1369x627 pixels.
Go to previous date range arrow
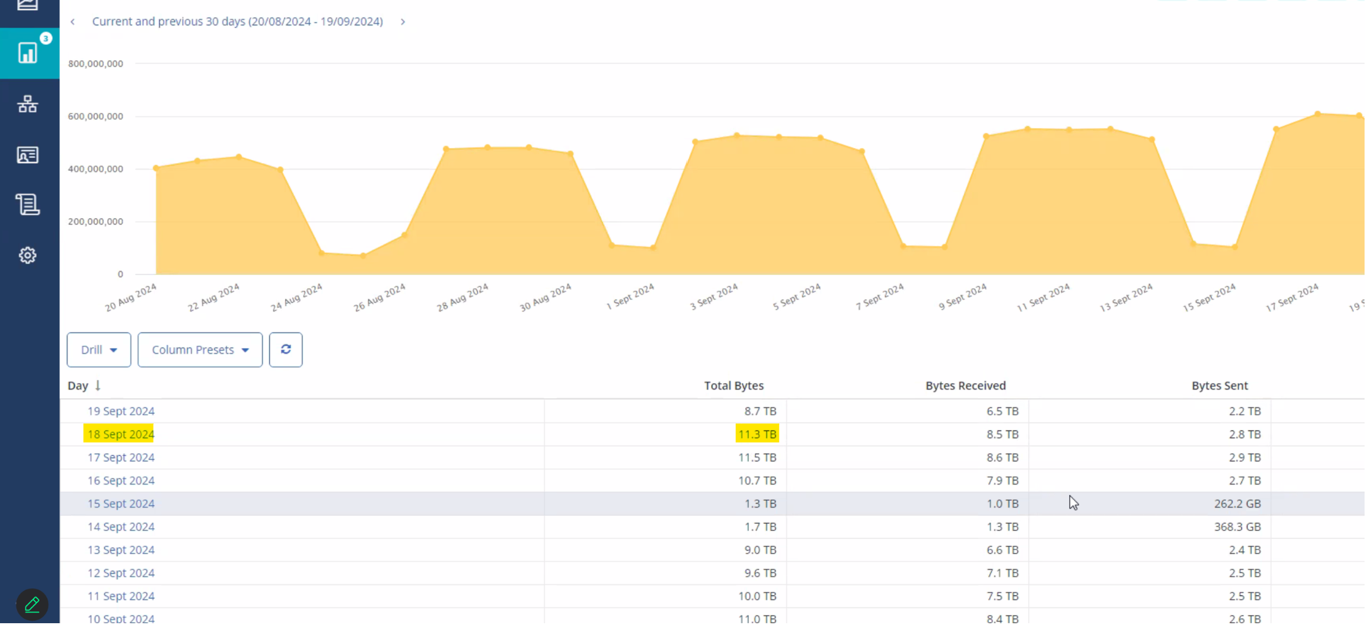pyautogui.click(x=73, y=22)
